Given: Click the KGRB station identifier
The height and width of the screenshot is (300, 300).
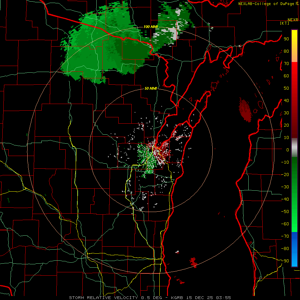Looking at the screenshot, I should tap(176, 298).
